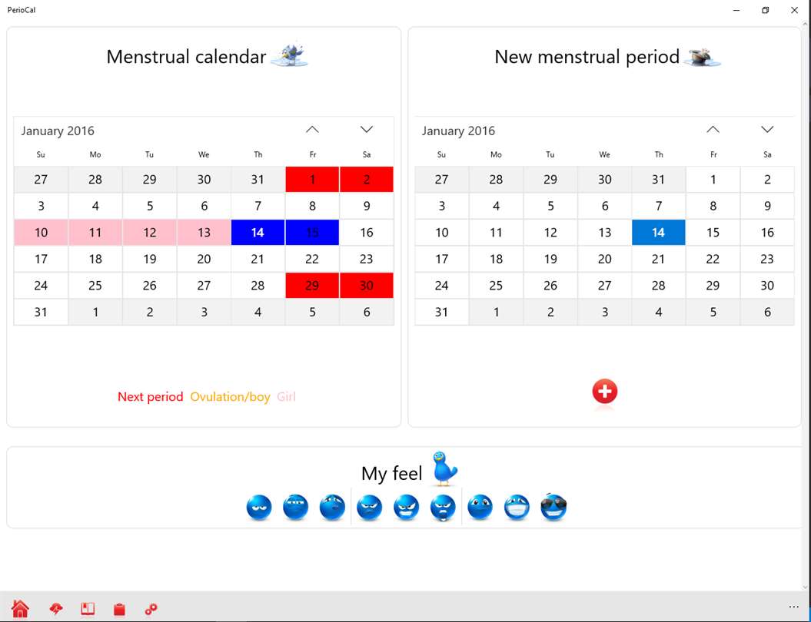
Task: Pick day 21 in New menstrual period calendar
Action: [659, 259]
